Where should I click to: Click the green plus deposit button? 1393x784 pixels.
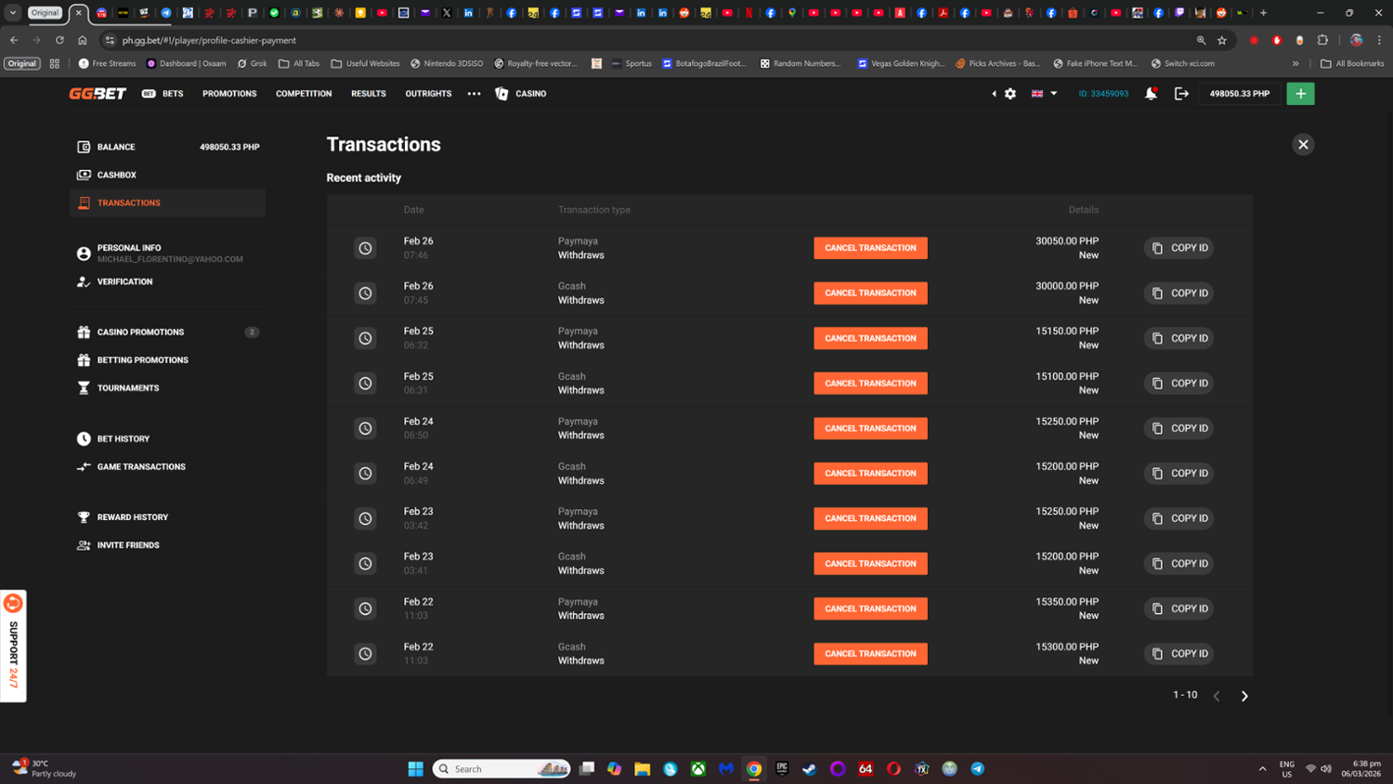tap(1300, 94)
